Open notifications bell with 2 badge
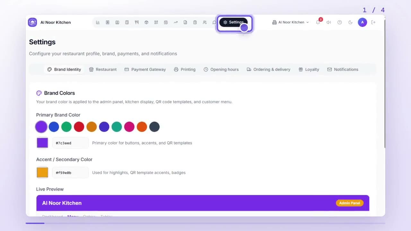 click(x=318, y=22)
